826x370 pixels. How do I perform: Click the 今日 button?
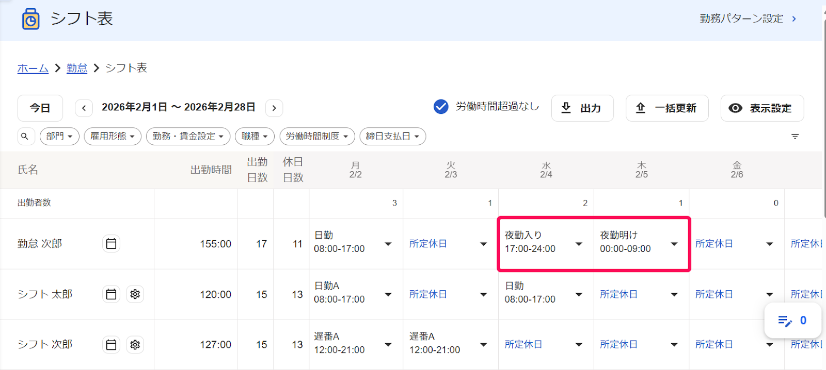[x=40, y=108]
